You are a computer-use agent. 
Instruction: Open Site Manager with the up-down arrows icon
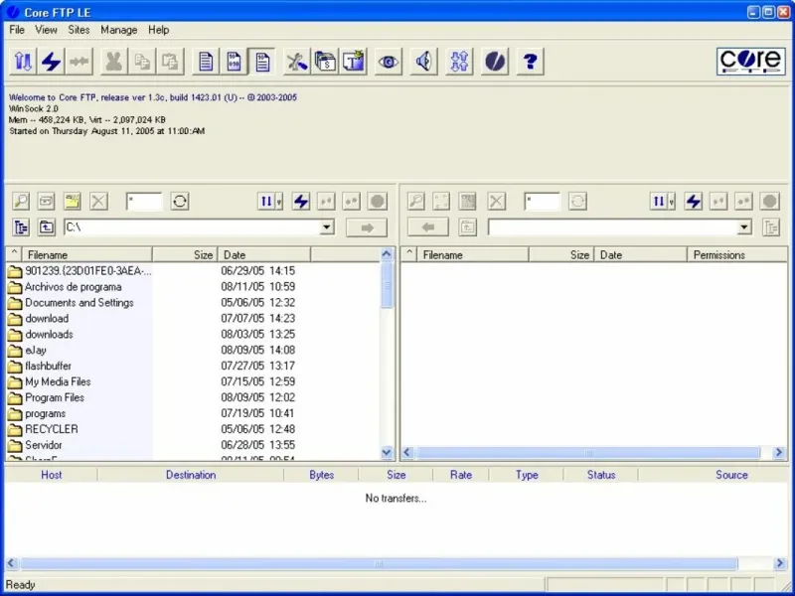pyautogui.click(x=23, y=62)
